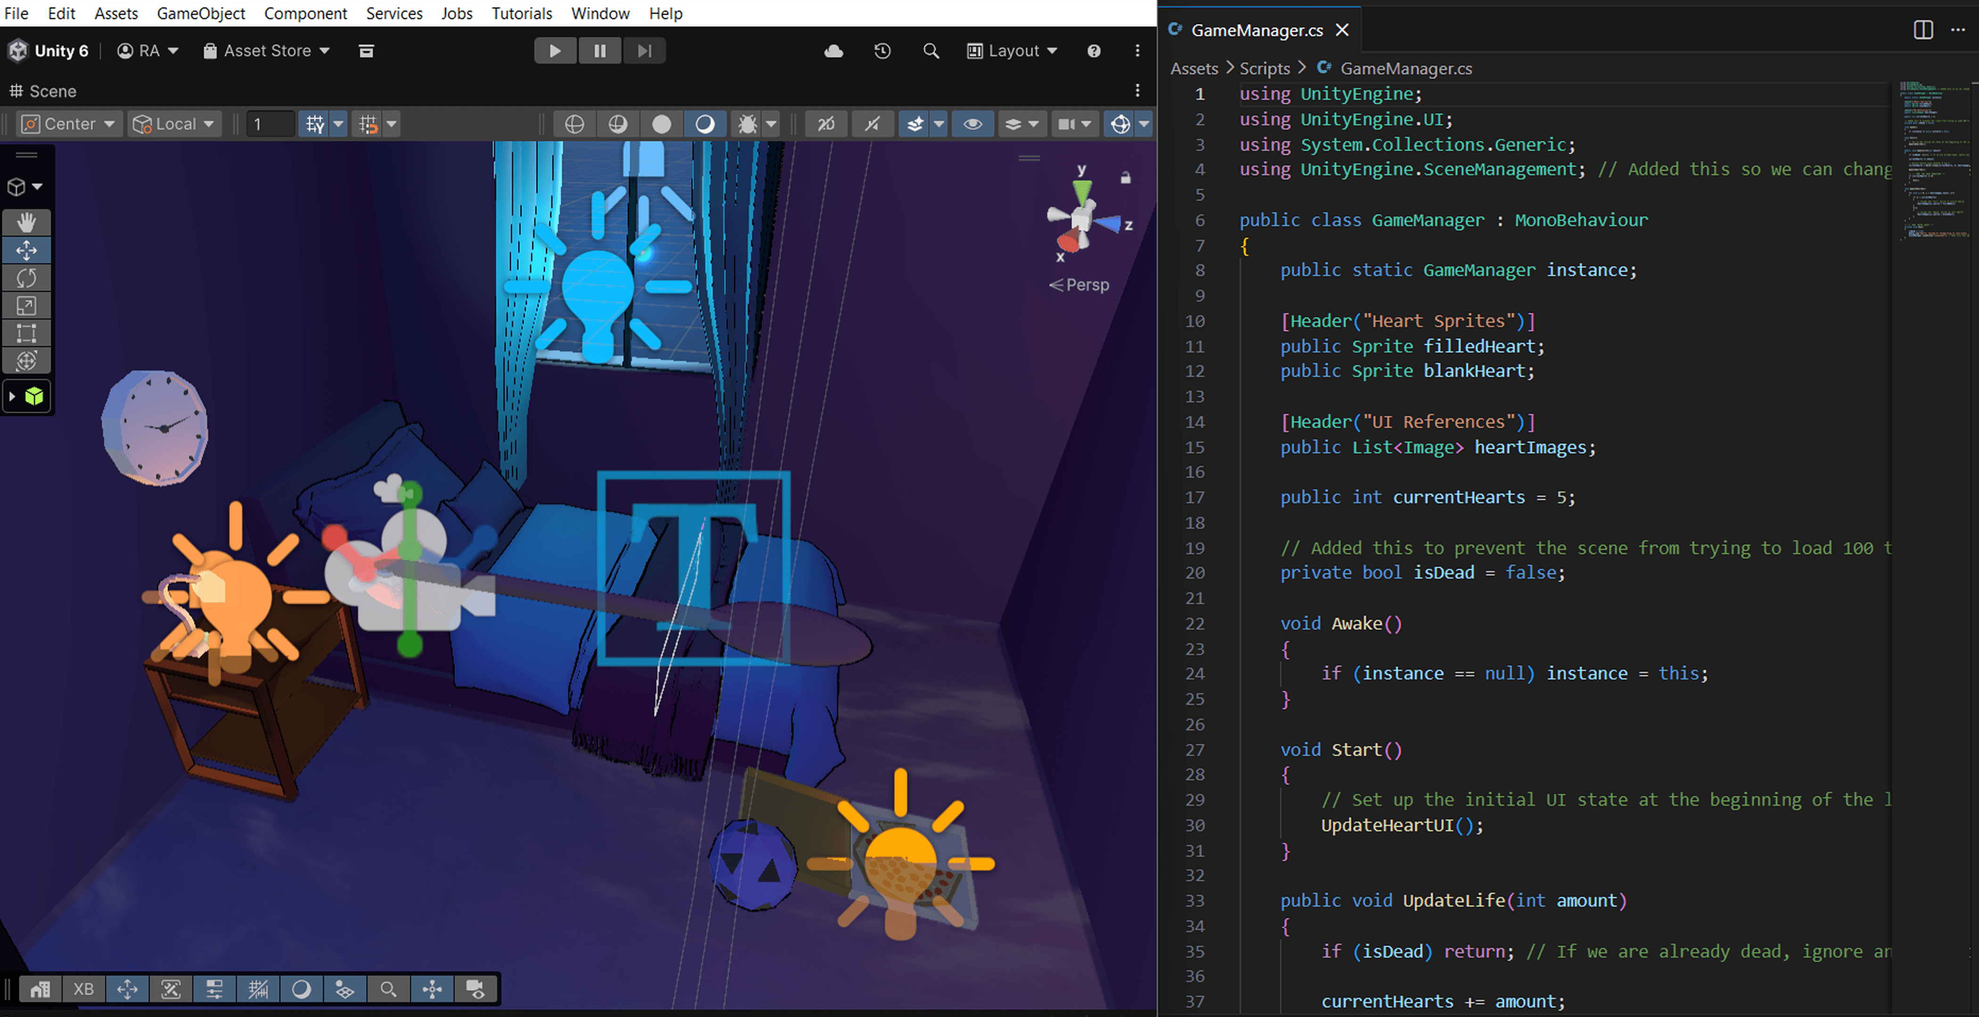Select the Rect transform tool
Image resolution: width=1979 pixels, height=1017 pixels.
click(26, 333)
